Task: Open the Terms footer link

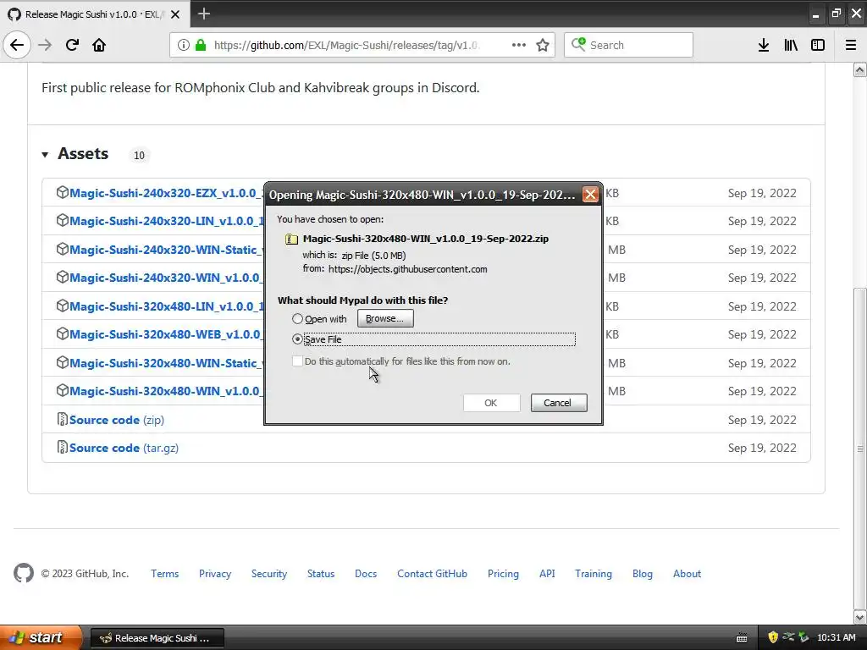Action: tap(165, 574)
